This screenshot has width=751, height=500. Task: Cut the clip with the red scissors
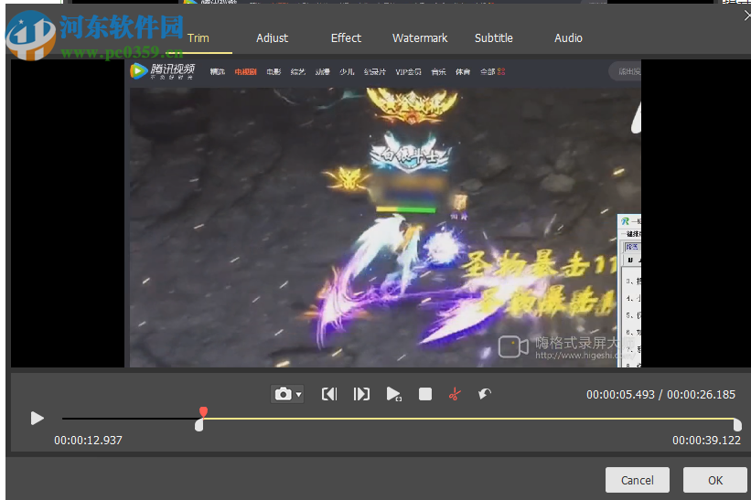[455, 394]
